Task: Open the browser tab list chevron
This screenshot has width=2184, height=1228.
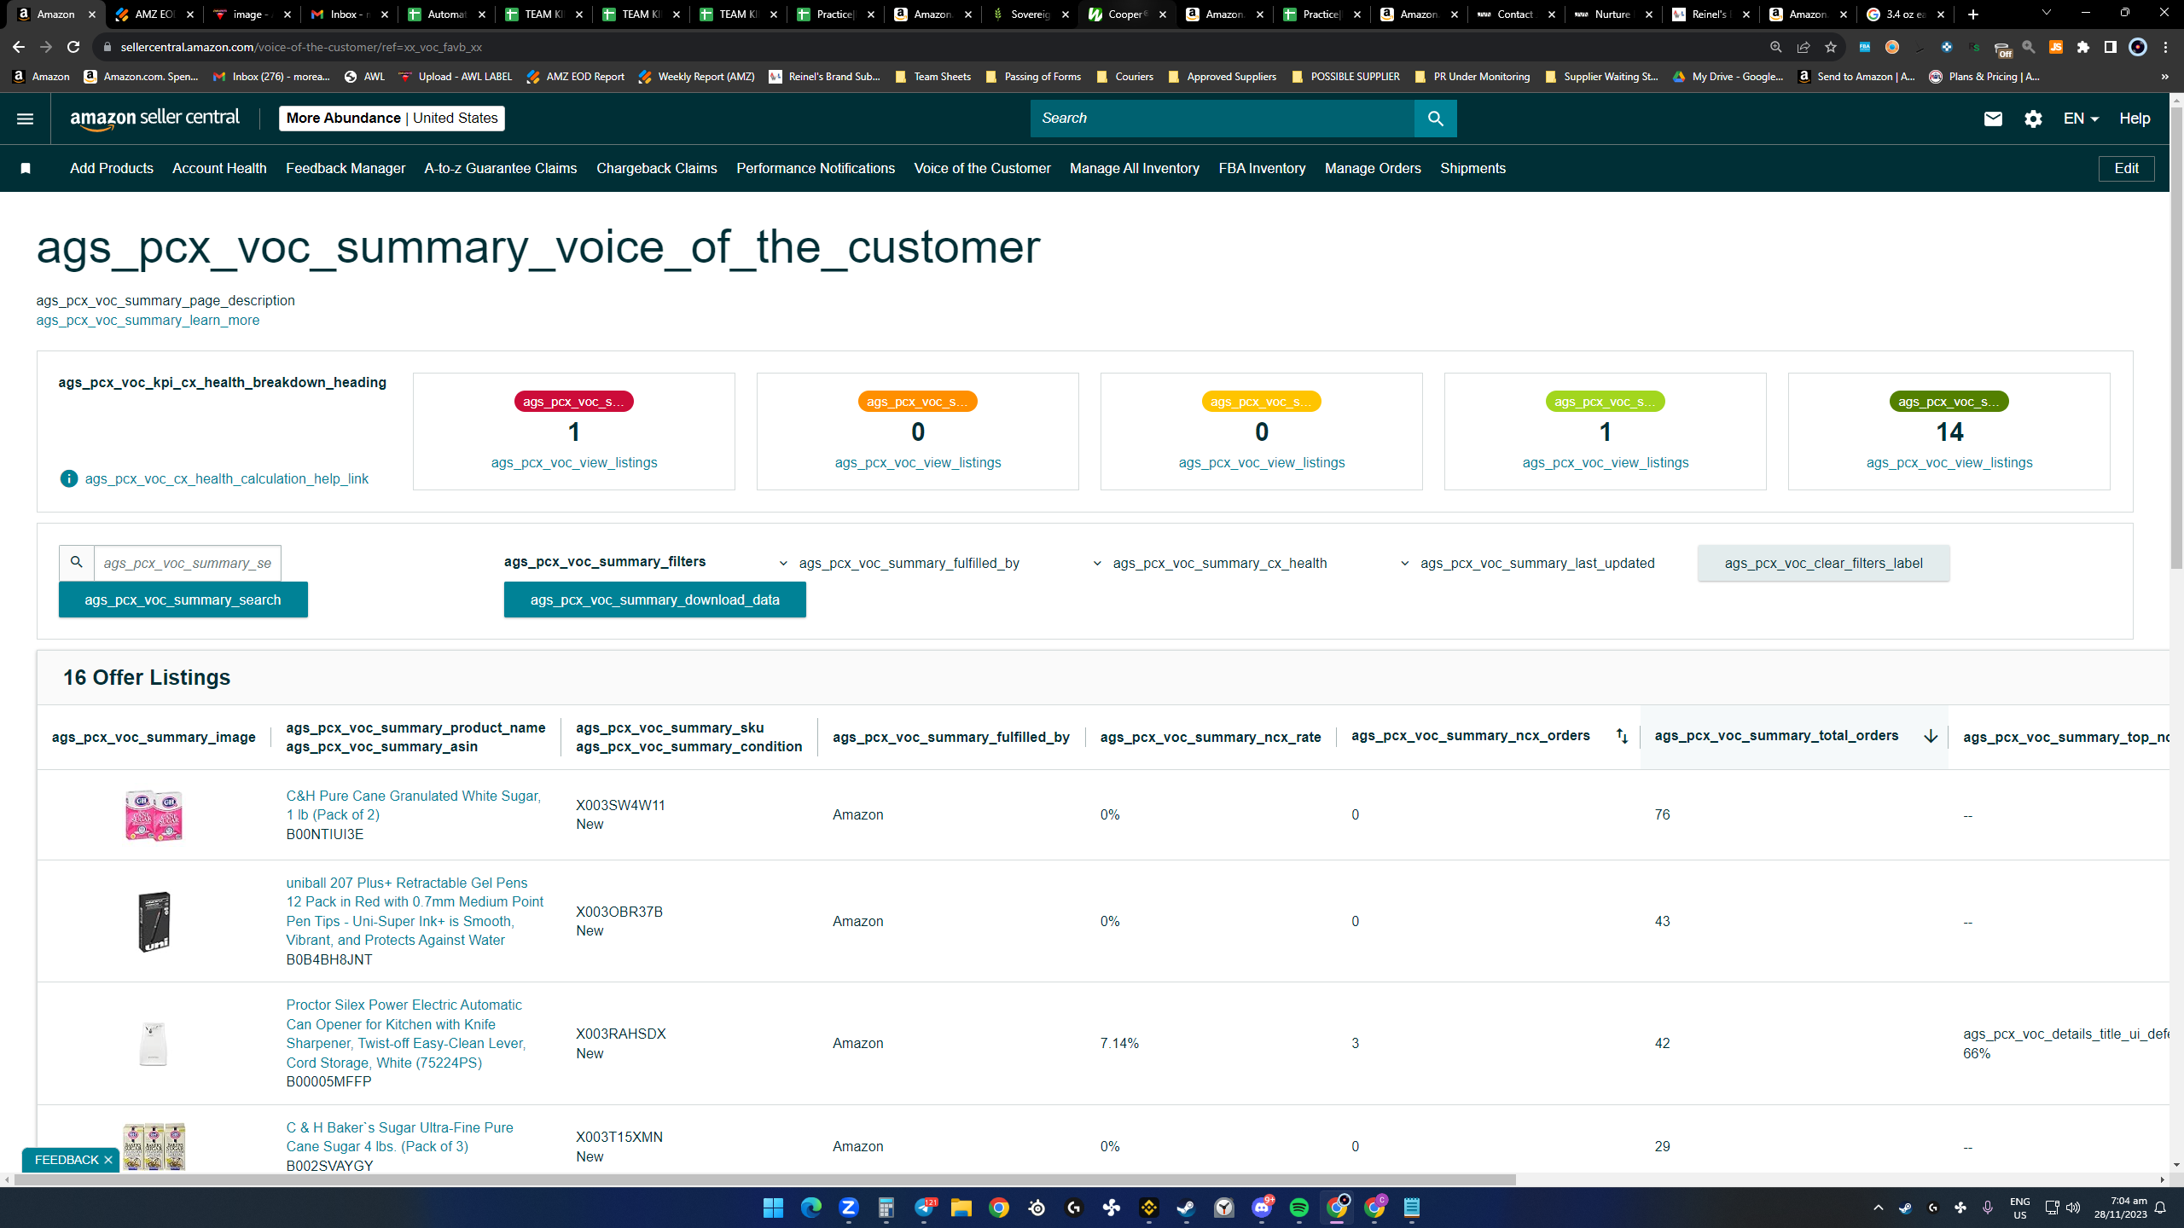Action: click(x=2046, y=14)
